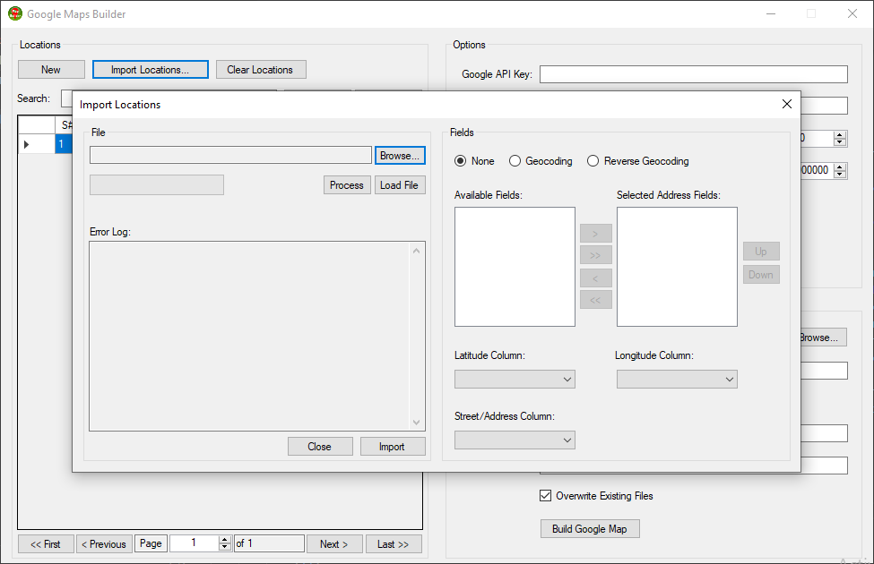Viewport: 874px width, 564px height.
Task: Click the Error Log scrollbar down arrow
Action: pyautogui.click(x=416, y=423)
